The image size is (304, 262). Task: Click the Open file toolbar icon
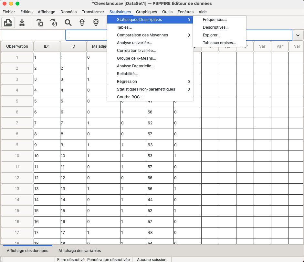8,23
